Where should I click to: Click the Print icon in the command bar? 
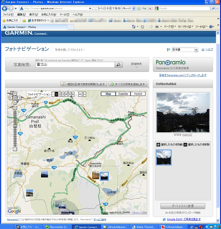(157, 27)
